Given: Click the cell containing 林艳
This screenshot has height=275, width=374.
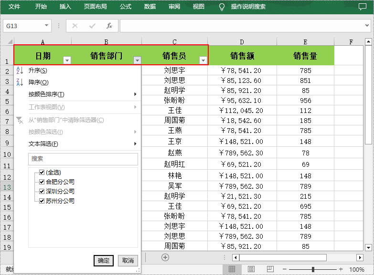Looking at the screenshot, I should coord(175,176).
